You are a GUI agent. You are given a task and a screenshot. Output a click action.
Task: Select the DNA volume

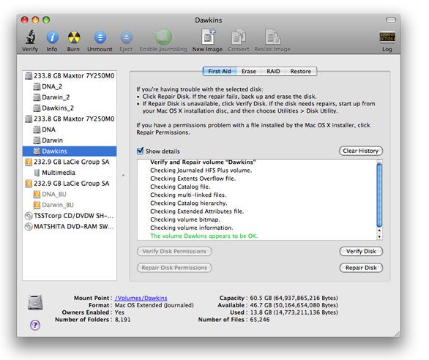(x=70, y=130)
